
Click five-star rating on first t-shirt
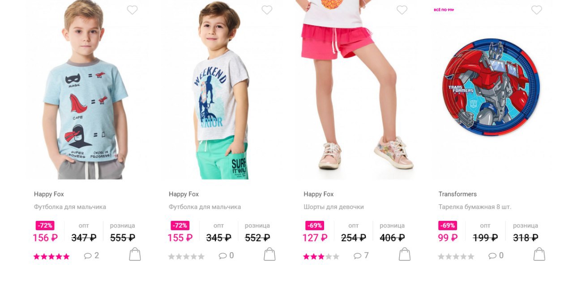pos(51,257)
